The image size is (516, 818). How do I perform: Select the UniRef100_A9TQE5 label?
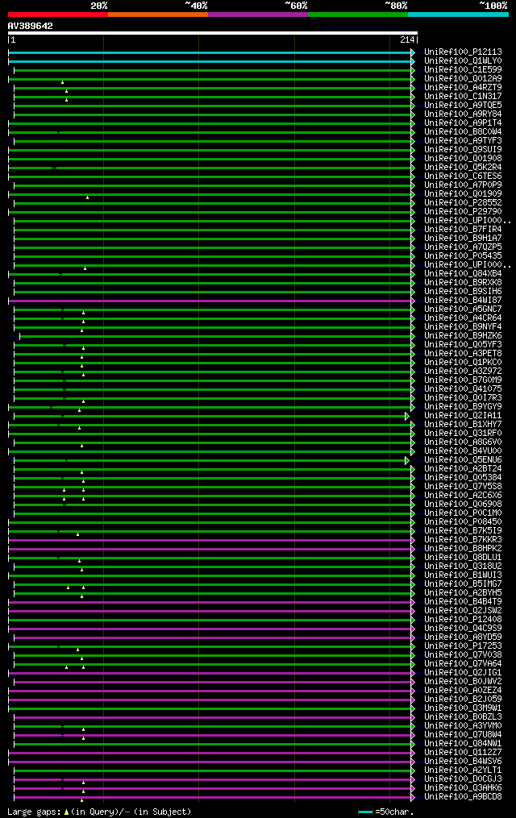[463, 106]
